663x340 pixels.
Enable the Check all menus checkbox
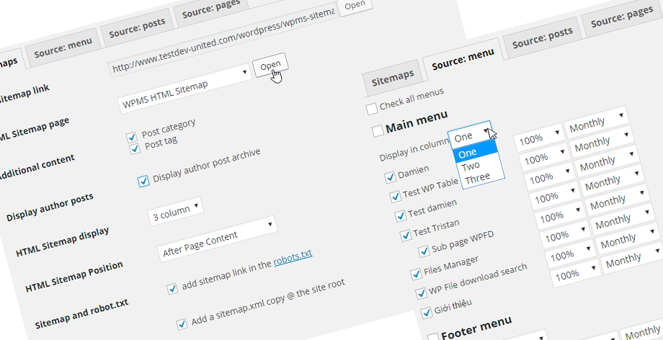pos(372,109)
